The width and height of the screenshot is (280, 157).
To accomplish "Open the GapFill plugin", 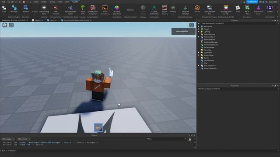I will (x=270, y=9).
